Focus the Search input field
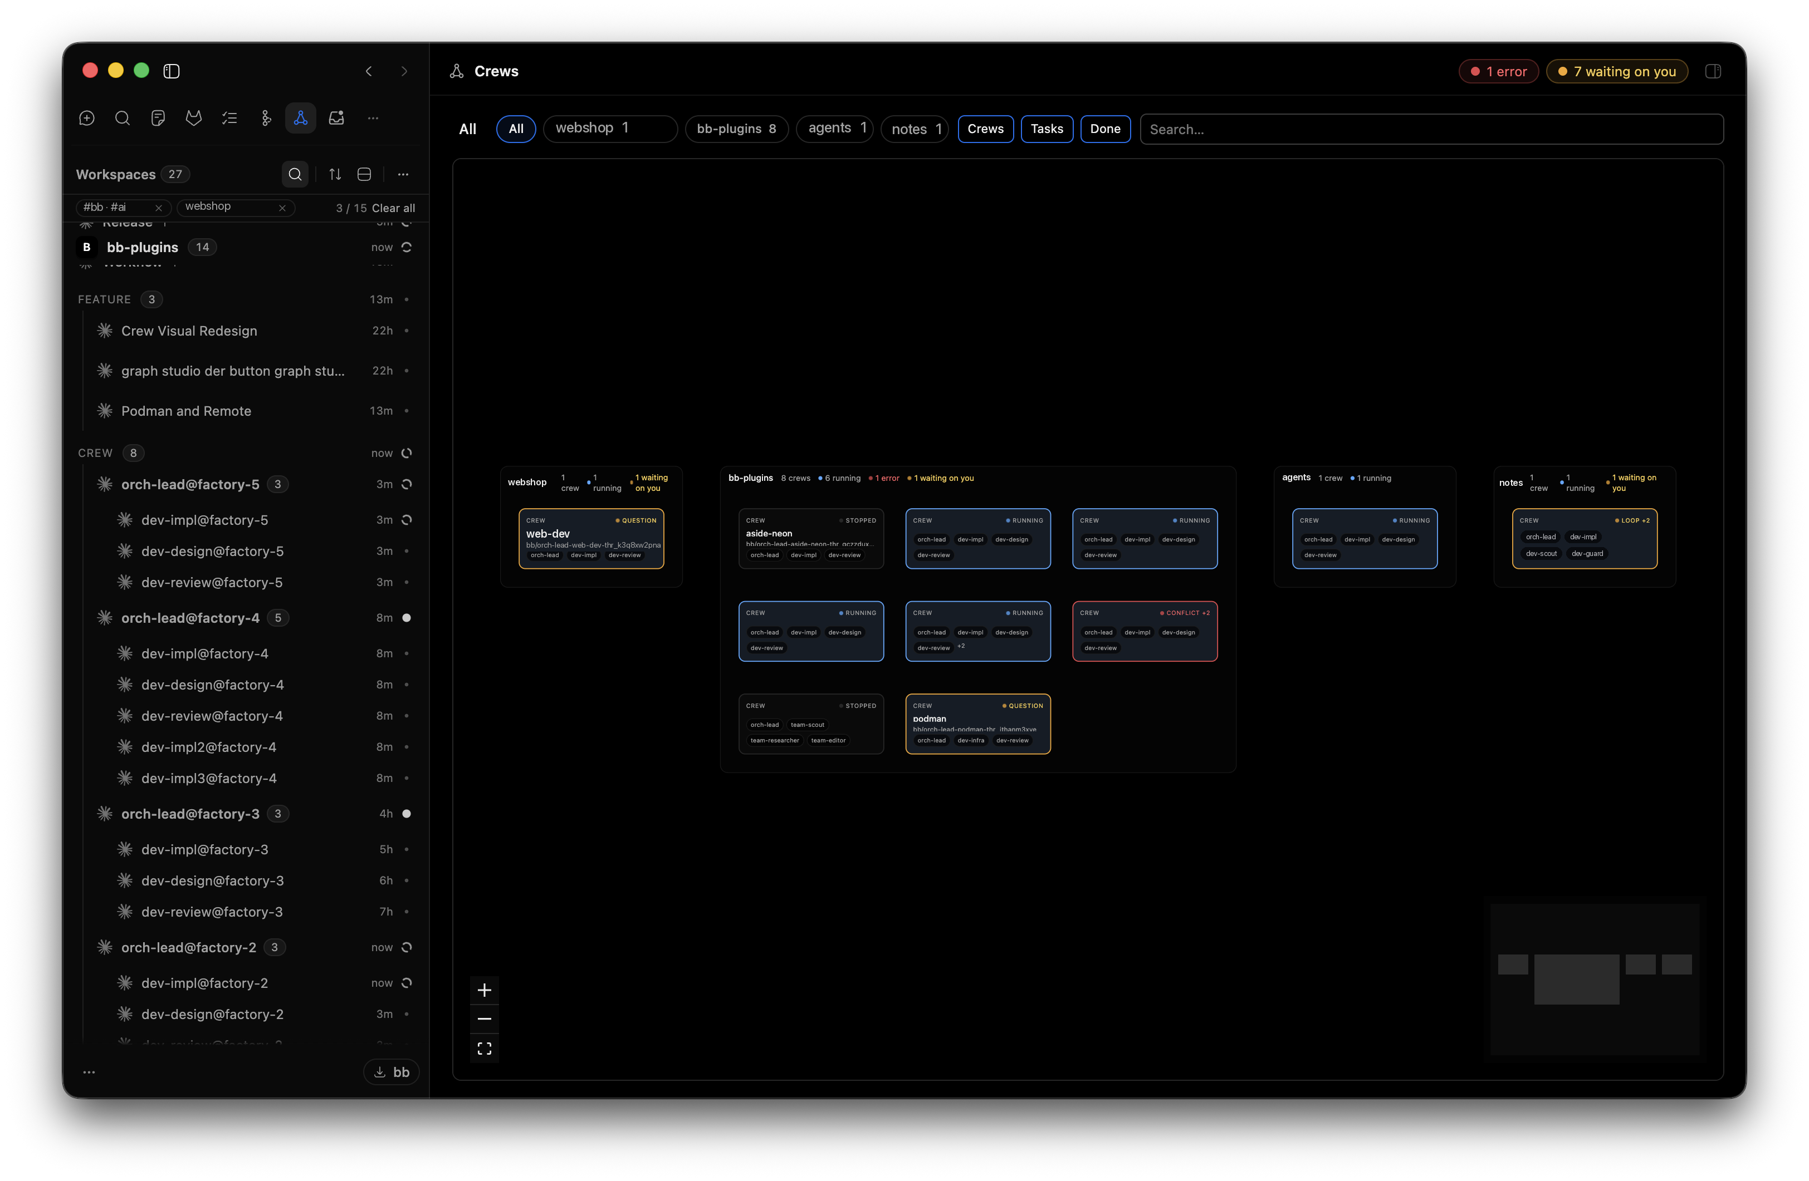The image size is (1809, 1181). (1431, 129)
